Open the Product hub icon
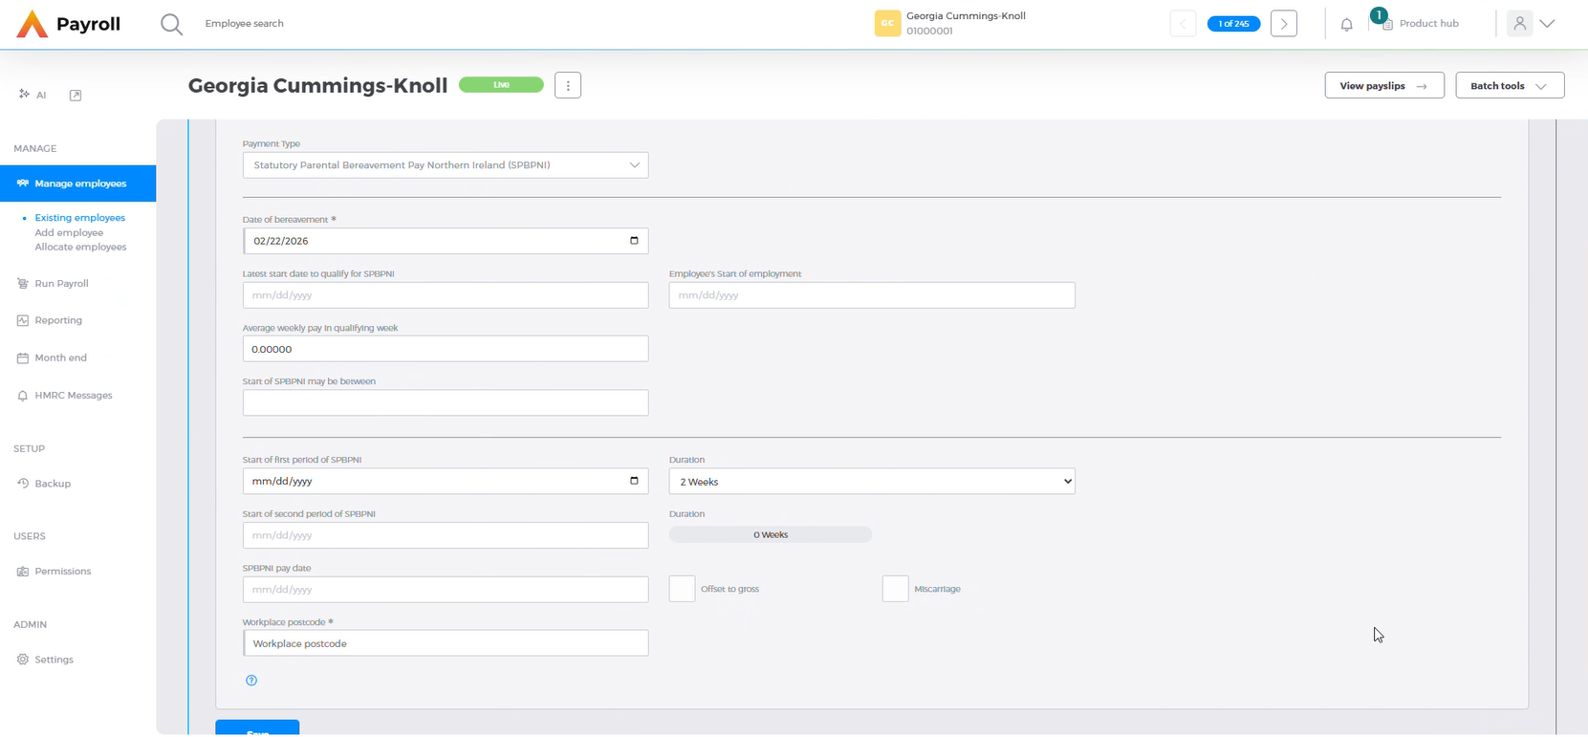 1387,24
